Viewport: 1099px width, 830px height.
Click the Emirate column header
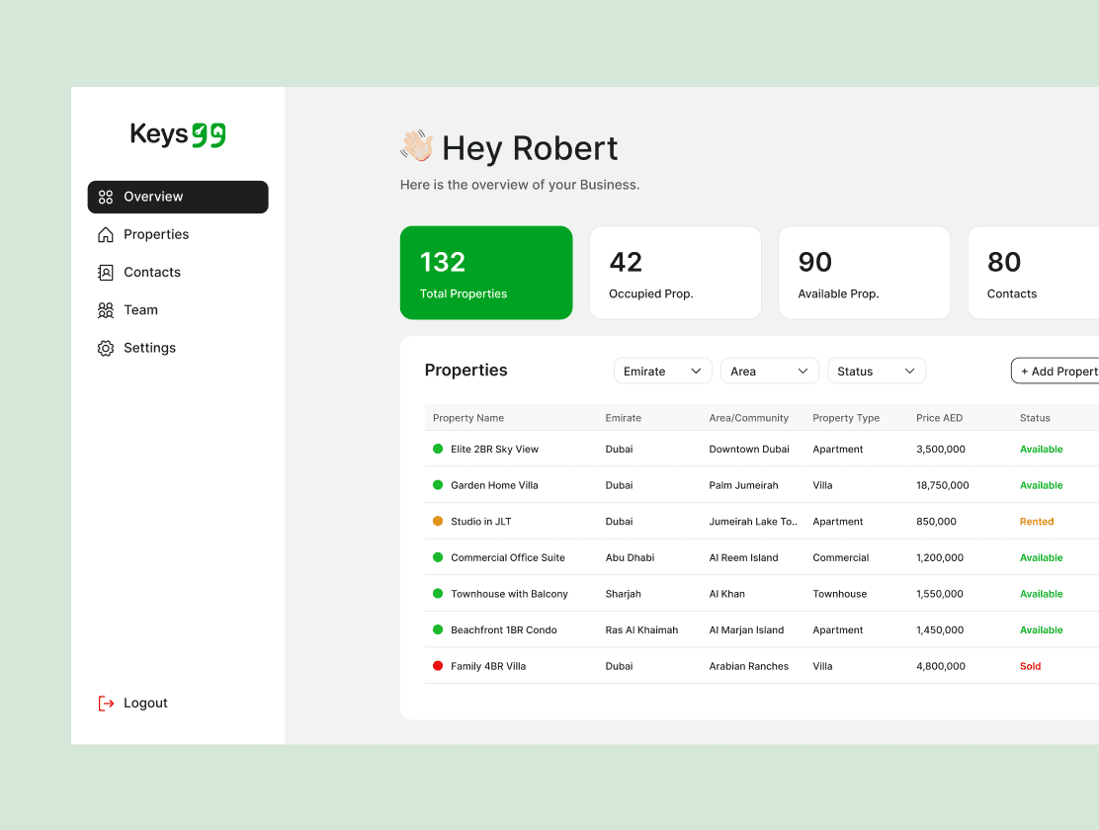click(623, 418)
